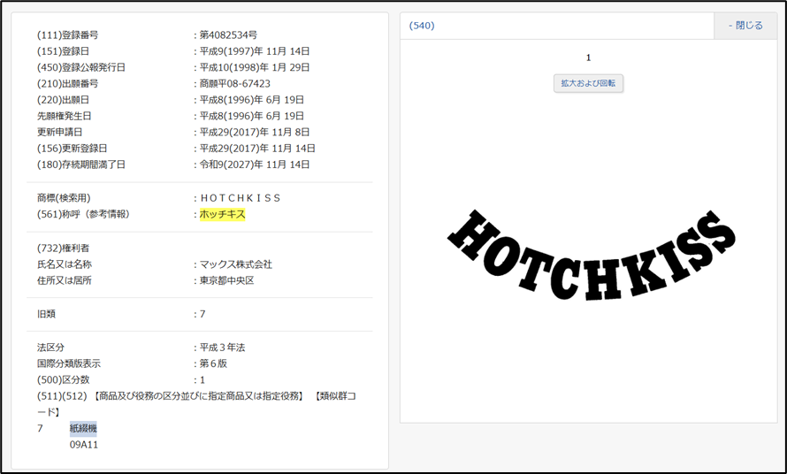The image size is (787, 474).
Task: Click the 商標(検索用) label
Action: coord(64,198)
